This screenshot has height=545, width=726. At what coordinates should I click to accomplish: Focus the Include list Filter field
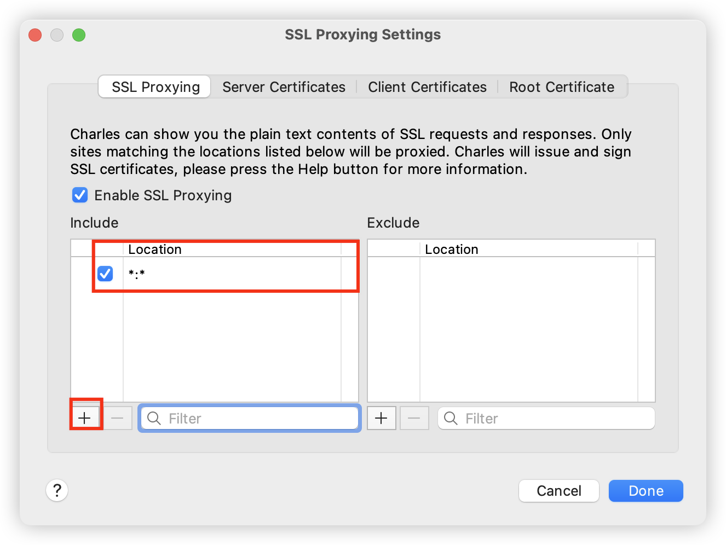(250, 419)
